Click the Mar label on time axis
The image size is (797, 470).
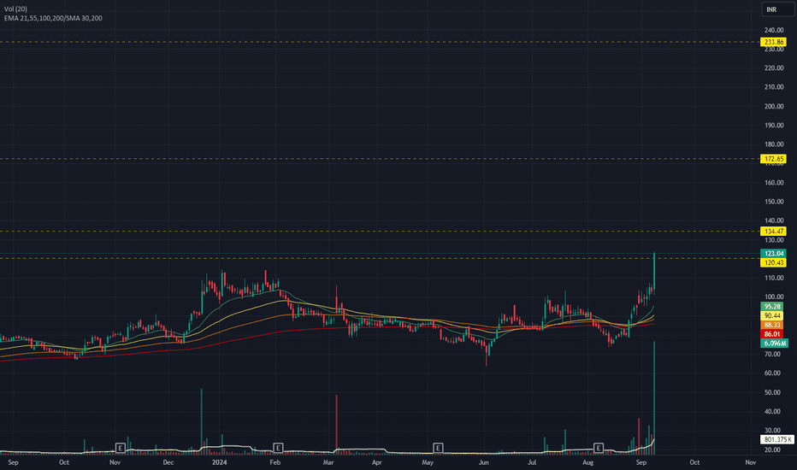[x=328, y=462]
